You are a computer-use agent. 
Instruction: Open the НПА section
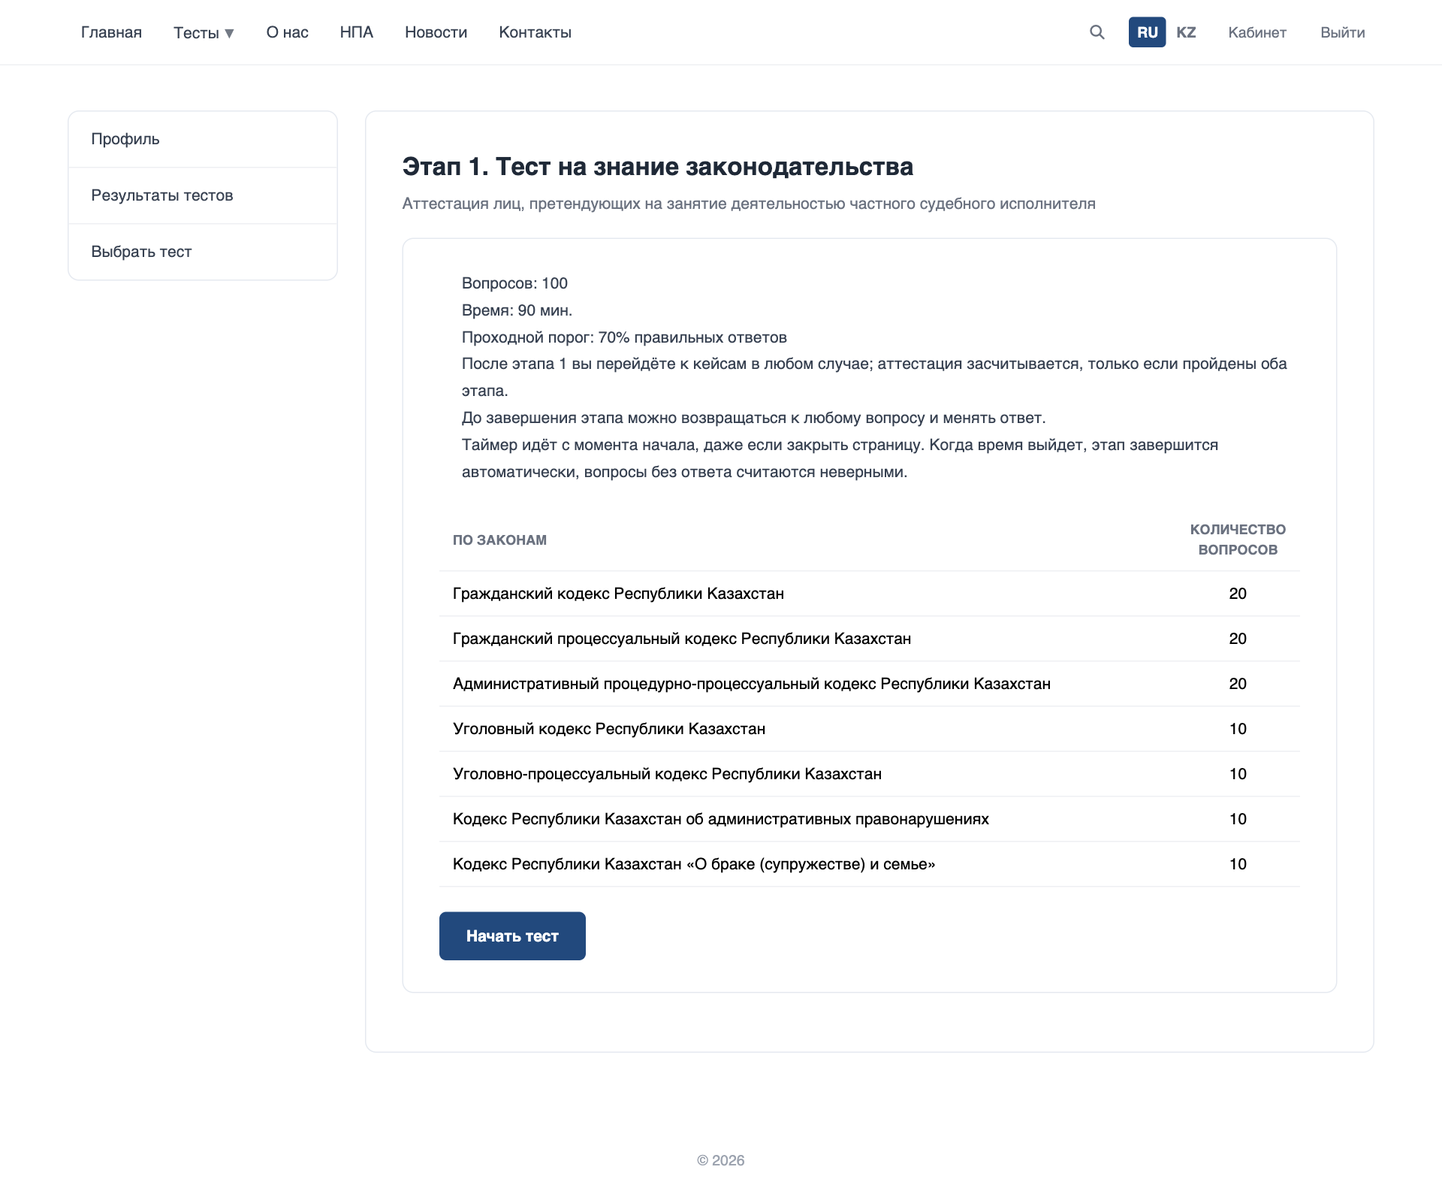(x=357, y=32)
